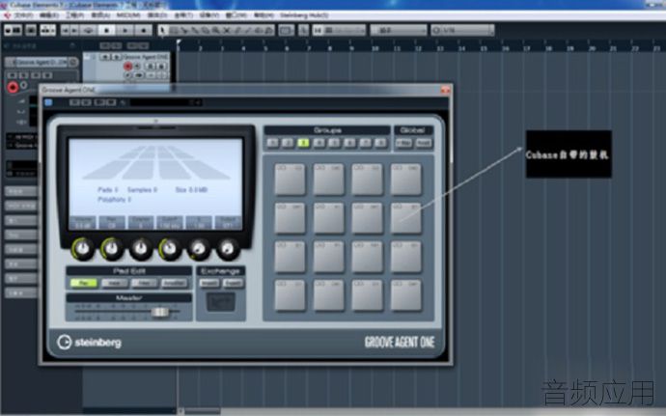Select the Erase tool in toolbar
666x416 pixels.
[x=206, y=30]
